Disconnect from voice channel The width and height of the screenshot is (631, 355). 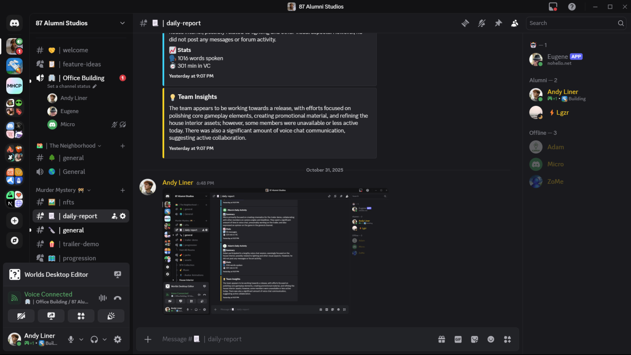pos(118,298)
